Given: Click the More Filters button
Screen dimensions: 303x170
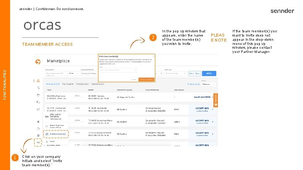Looking at the screenshot, I should (x=194, y=73).
